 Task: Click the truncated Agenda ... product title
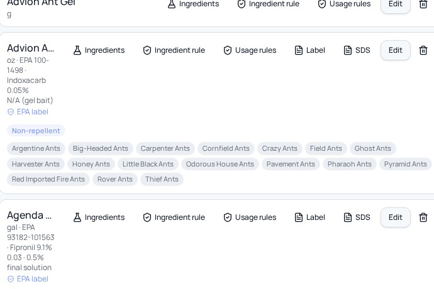point(30,215)
